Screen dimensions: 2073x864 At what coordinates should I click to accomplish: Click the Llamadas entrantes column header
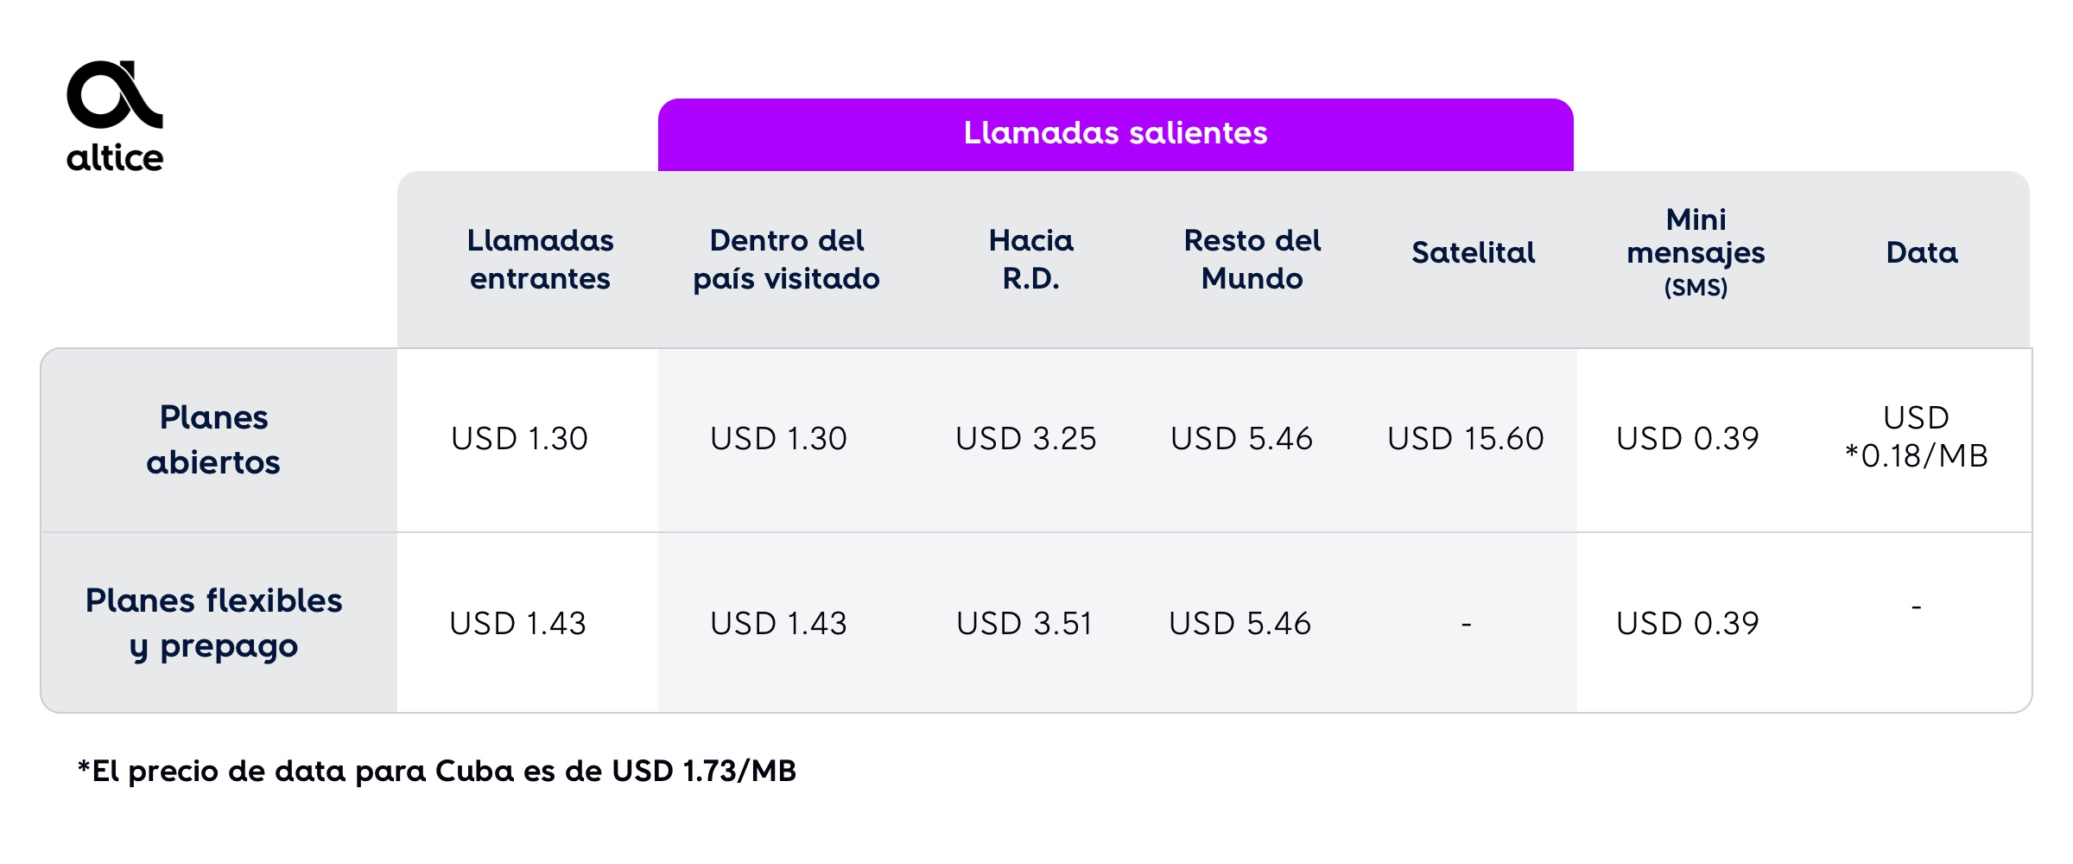click(x=540, y=259)
